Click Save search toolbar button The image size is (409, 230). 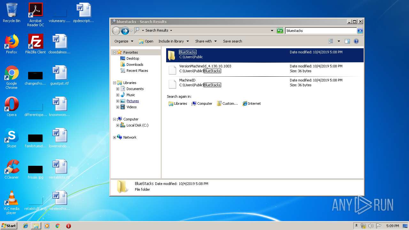(x=232, y=41)
